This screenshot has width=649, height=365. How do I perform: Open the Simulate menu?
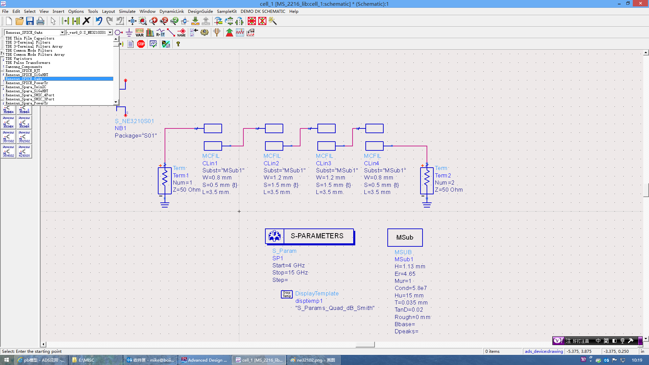tap(127, 11)
